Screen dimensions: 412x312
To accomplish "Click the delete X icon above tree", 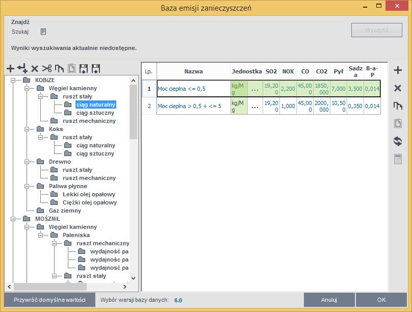I will click(35, 69).
